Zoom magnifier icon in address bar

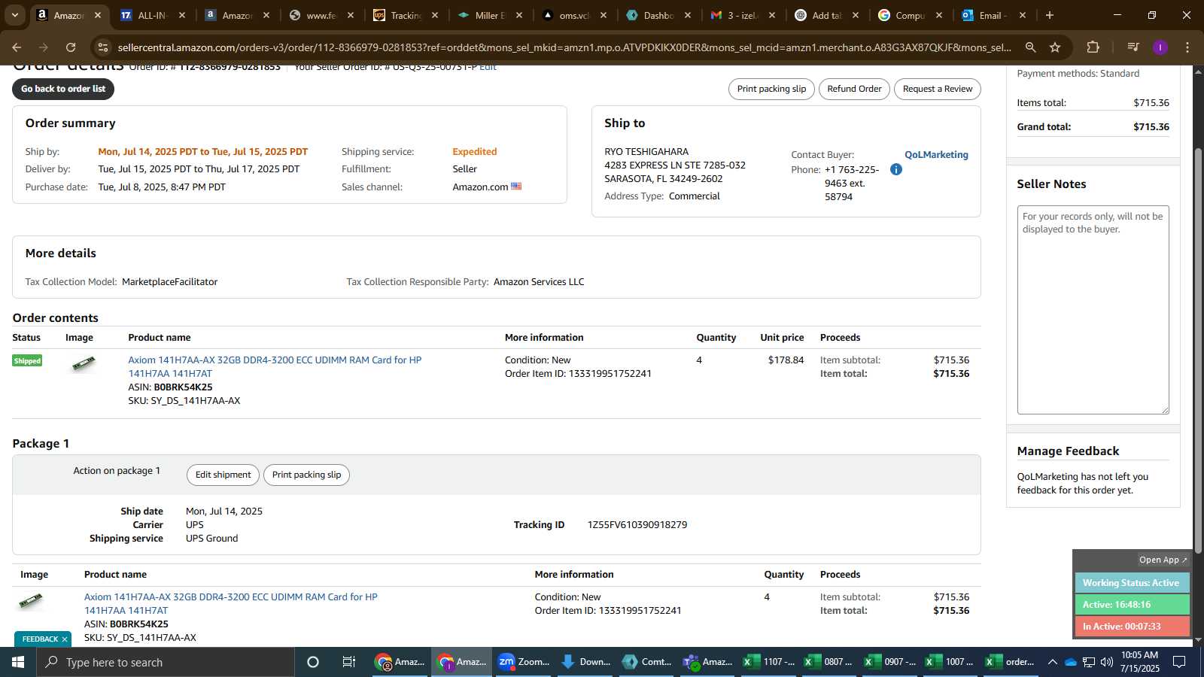tap(1030, 47)
